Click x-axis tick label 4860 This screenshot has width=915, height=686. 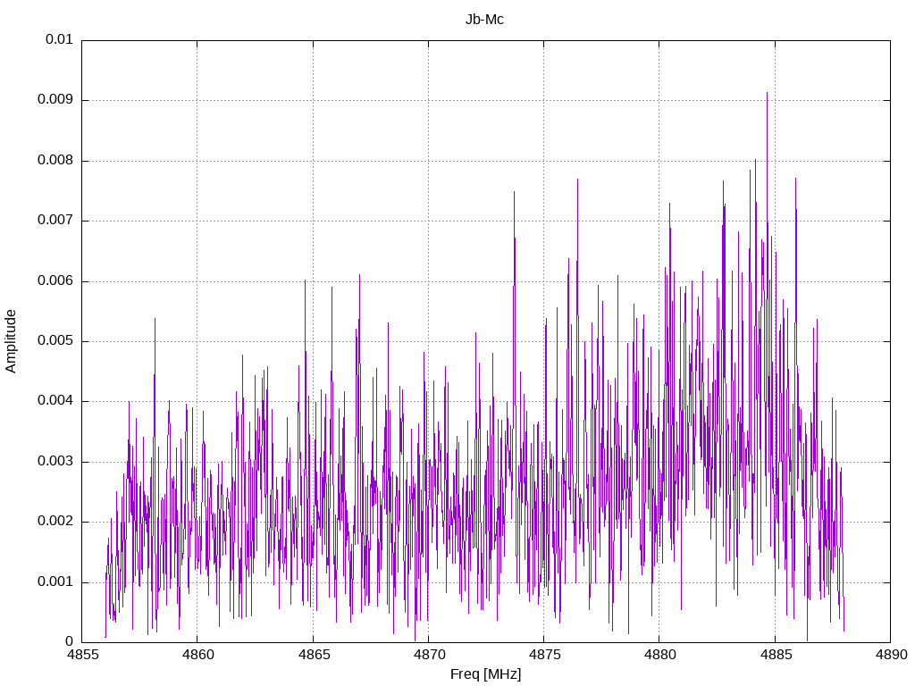[197, 655]
